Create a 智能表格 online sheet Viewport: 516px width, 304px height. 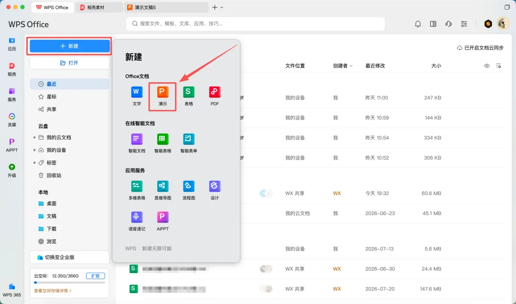click(162, 143)
